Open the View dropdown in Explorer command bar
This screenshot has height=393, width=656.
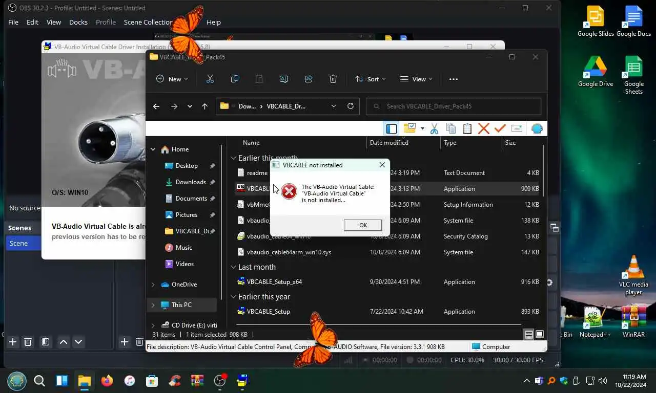[x=416, y=79]
